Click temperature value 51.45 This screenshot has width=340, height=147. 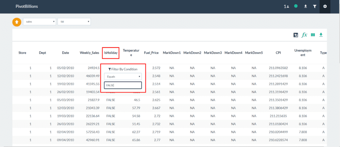(x=136, y=124)
